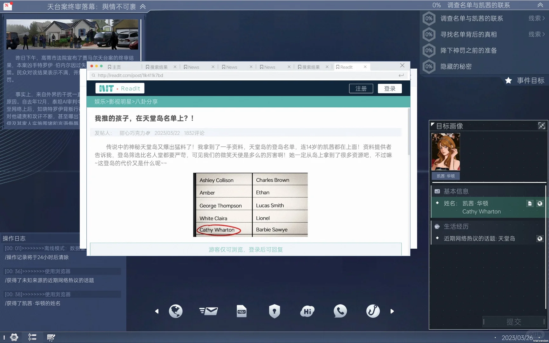Select the ReadIt browser tab
The width and height of the screenshot is (549, 343).
[346, 67]
